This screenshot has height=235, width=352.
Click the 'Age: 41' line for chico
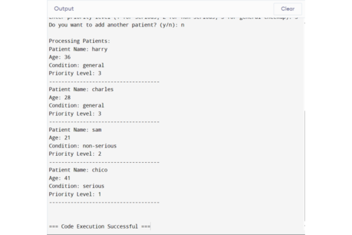[x=59, y=178]
